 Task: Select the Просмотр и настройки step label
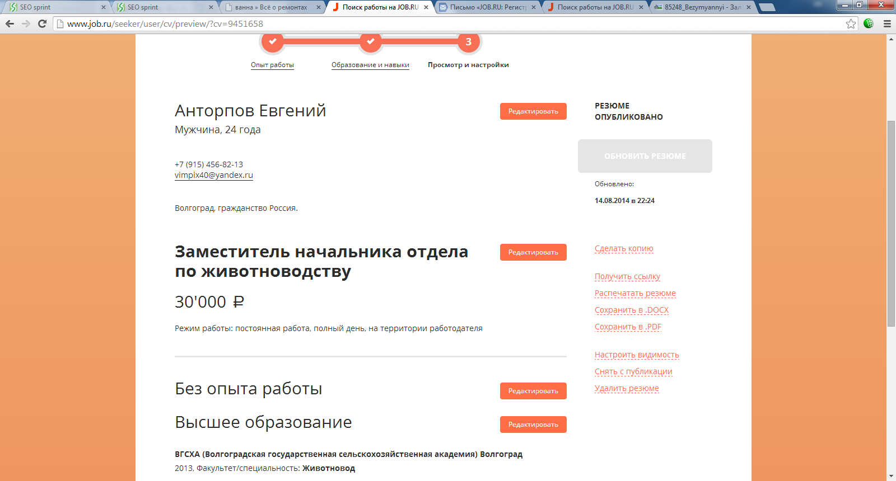pyautogui.click(x=468, y=65)
